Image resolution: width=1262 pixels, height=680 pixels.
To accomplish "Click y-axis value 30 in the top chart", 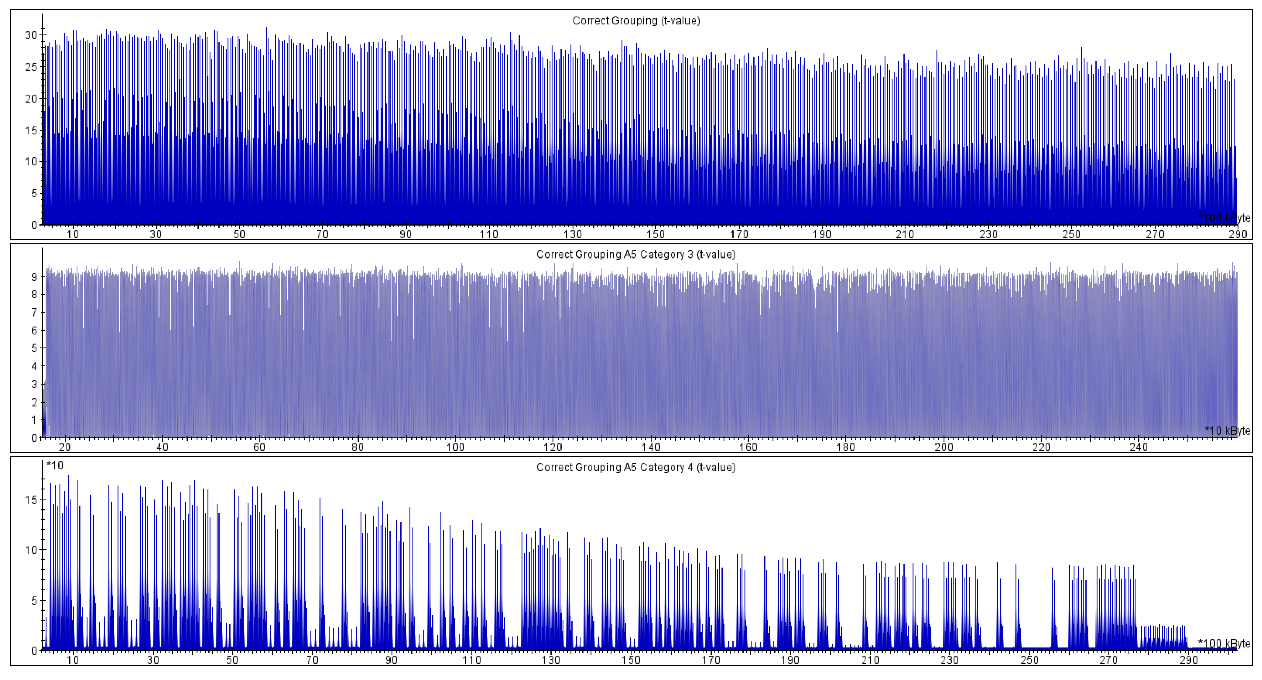I will click(31, 35).
